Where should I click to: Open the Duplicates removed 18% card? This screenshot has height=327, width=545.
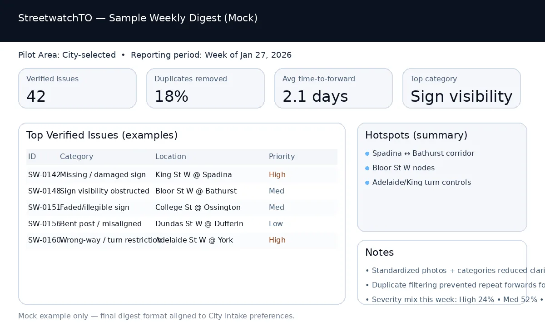pyautogui.click(x=205, y=88)
